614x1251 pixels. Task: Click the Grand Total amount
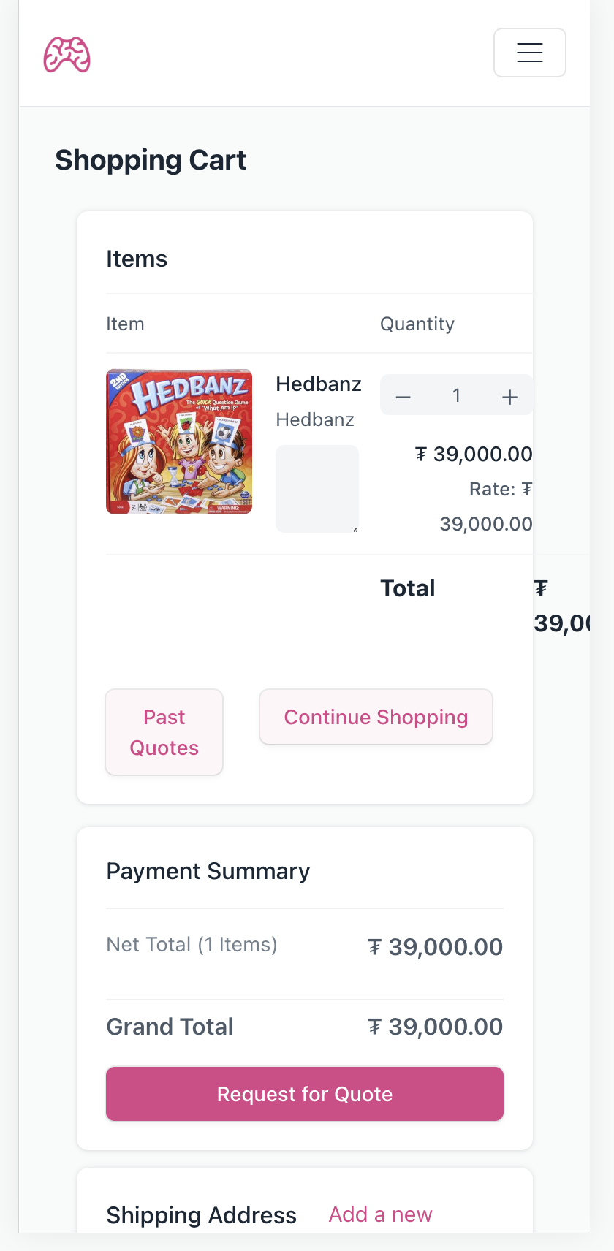pyautogui.click(x=435, y=1026)
